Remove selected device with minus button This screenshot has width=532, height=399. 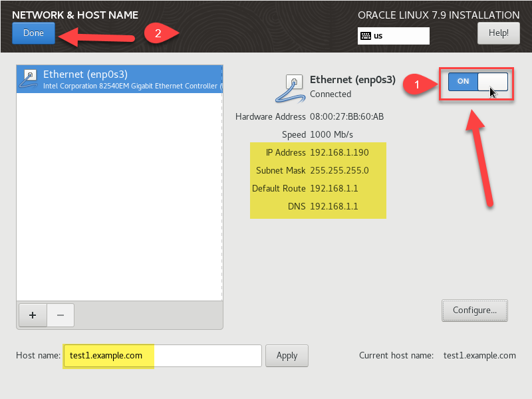tap(60, 315)
